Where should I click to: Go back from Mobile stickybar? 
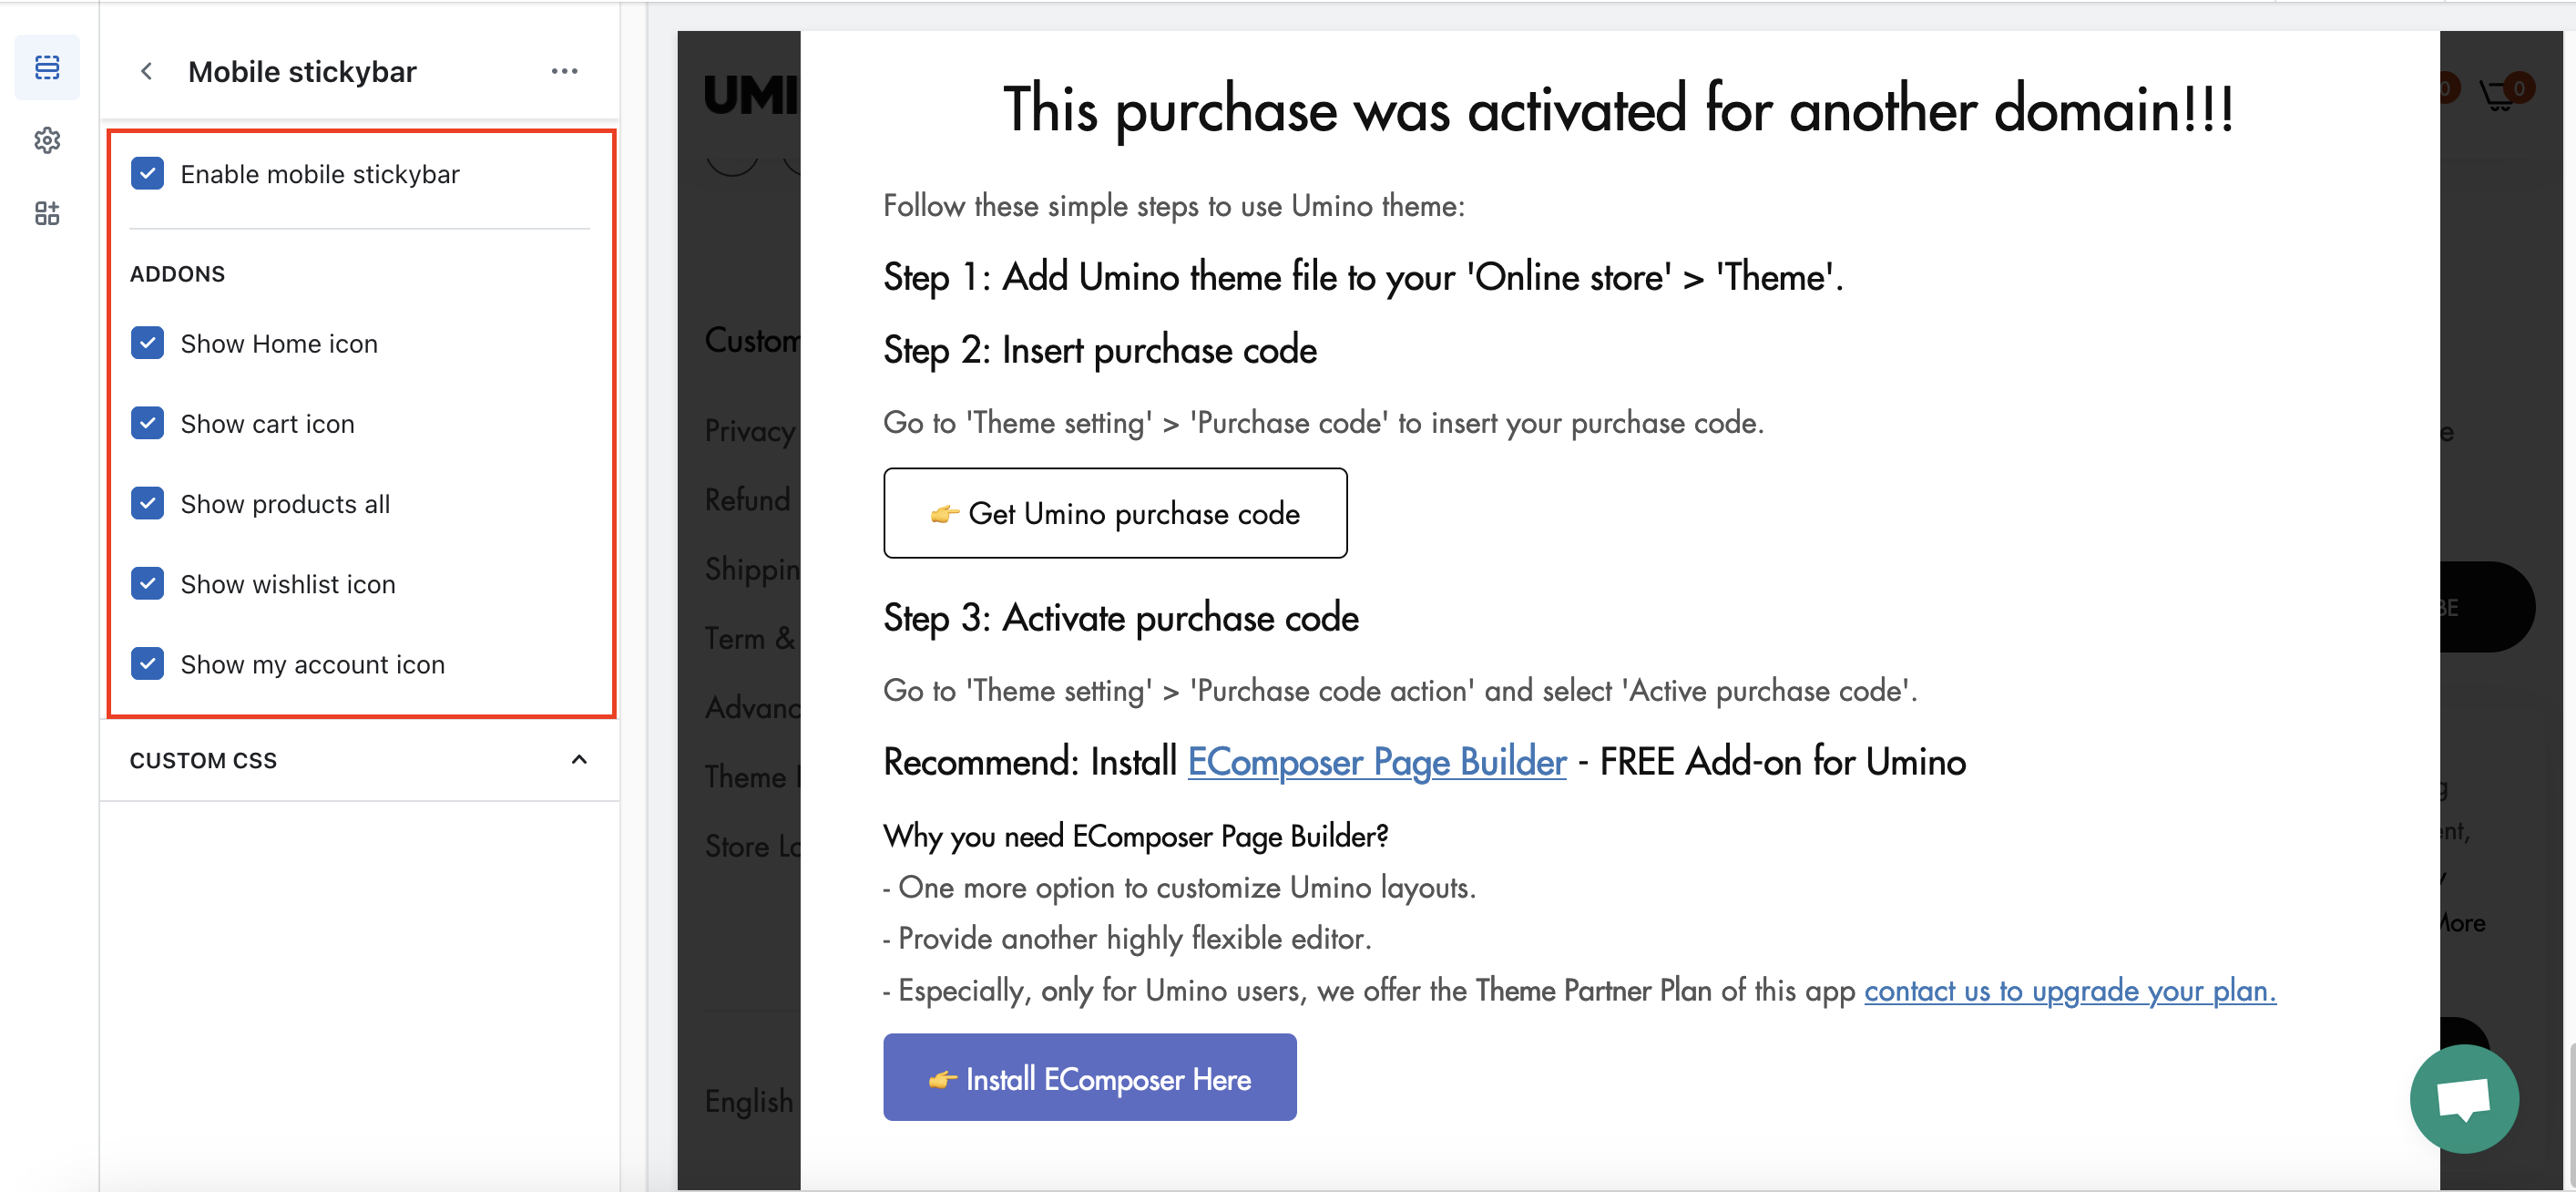click(147, 72)
